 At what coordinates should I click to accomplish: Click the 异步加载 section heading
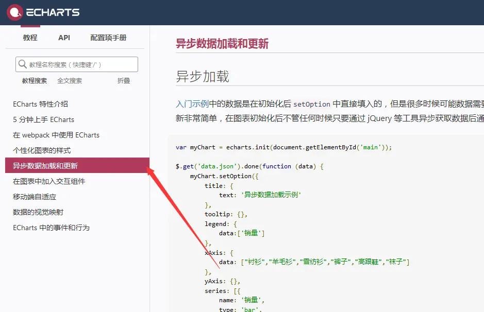pos(203,76)
